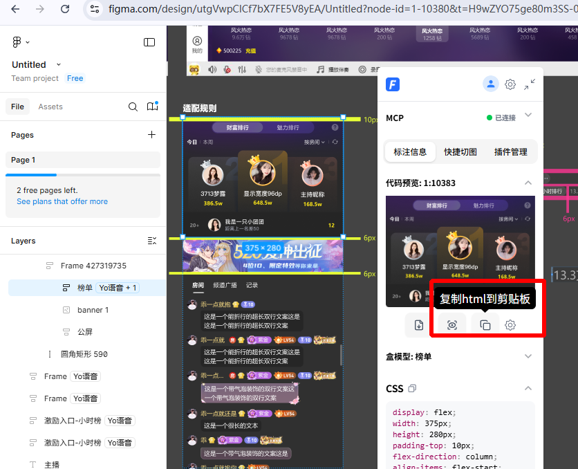The width and height of the screenshot is (578, 469).
Task: Toggle the left sidebar collapse icon
Action: [149, 42]
